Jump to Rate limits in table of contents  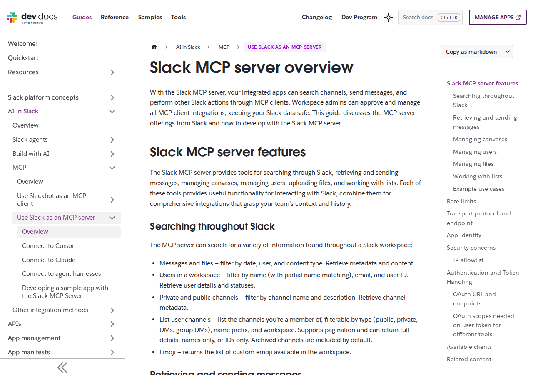coord(461,201)
